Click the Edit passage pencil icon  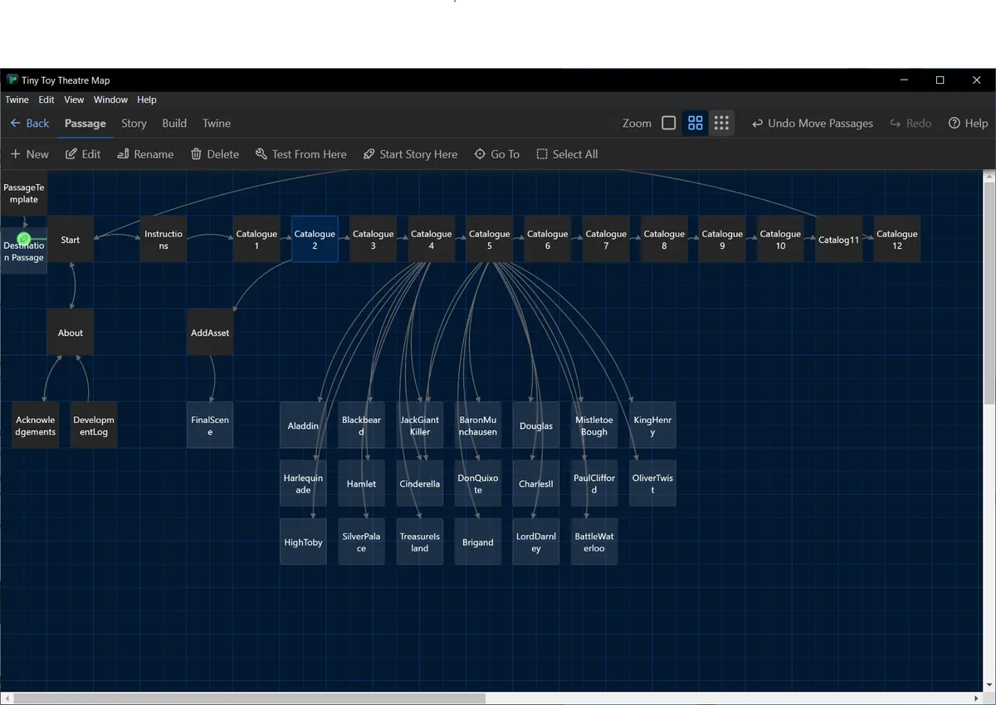(x=71, y=154)
